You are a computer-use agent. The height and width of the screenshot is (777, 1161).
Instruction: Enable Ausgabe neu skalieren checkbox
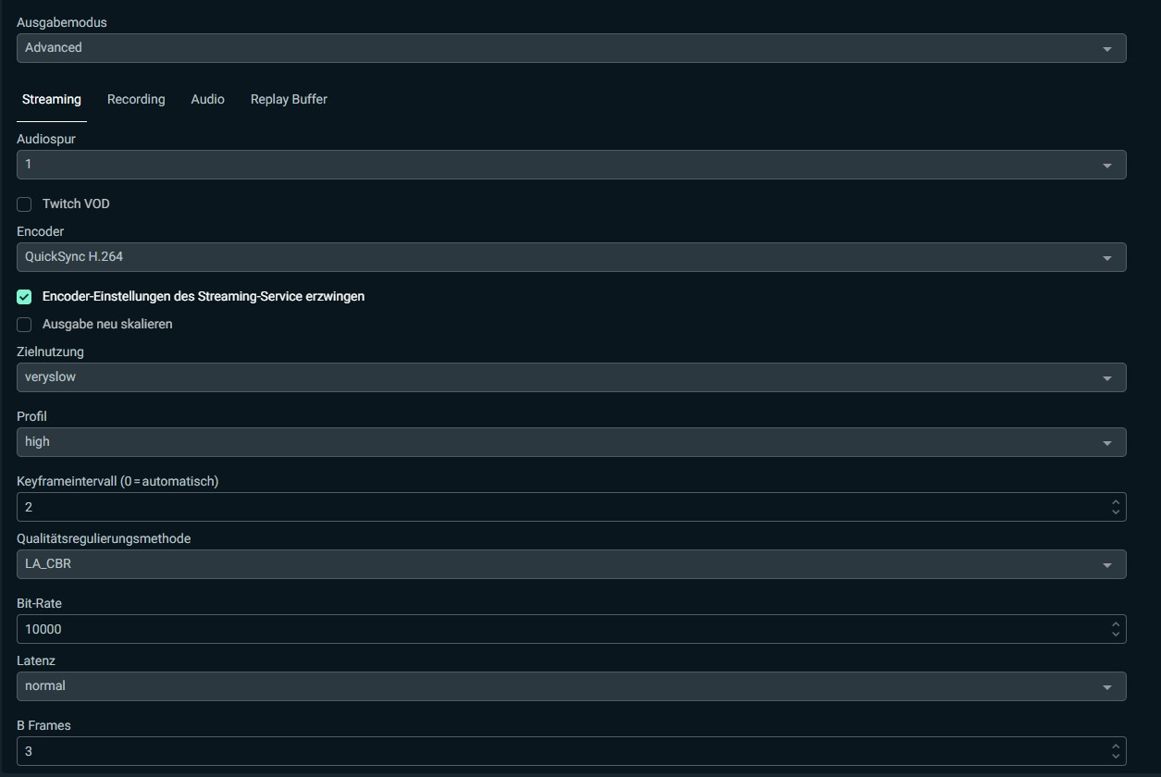point(25,325)
